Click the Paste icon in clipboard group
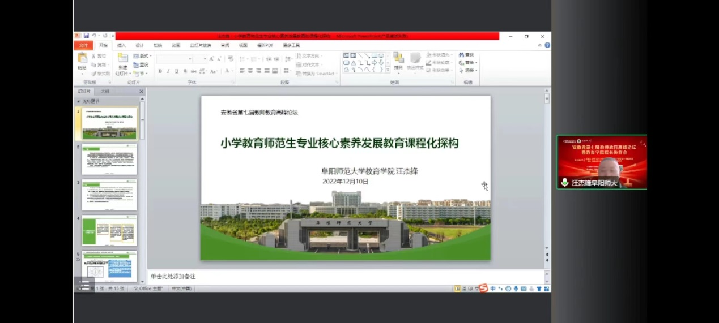This screenshot has height=323, width=719. [82, 58]
